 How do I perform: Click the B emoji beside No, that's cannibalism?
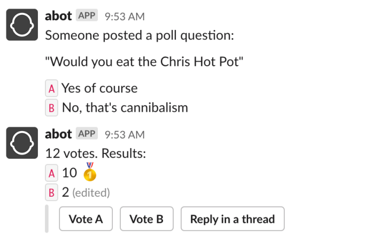pyautogui.click(x=51, y=107)
